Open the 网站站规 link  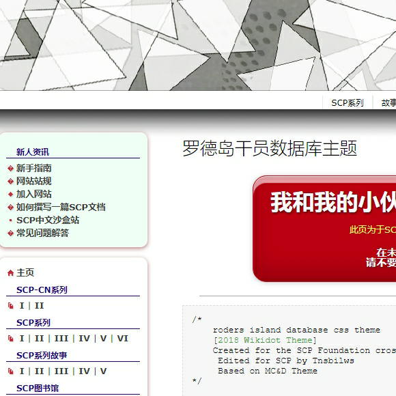(x=34, y=181)
